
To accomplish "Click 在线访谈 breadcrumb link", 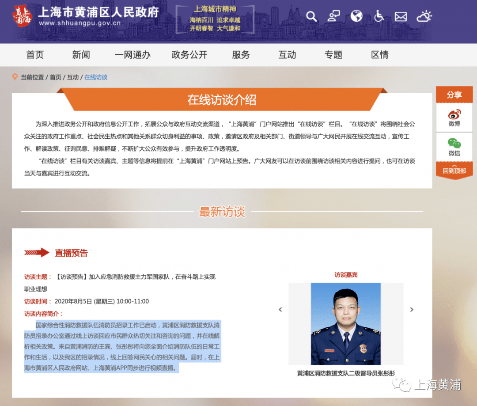I will coord(96,77).
